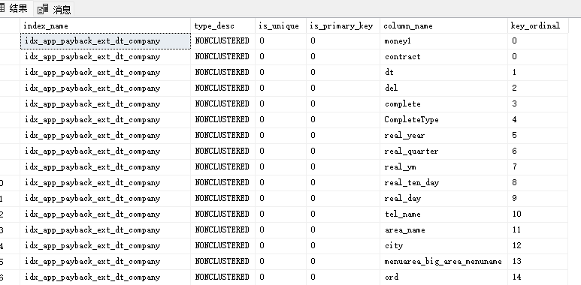Click key_ordinal value 7 in the real_ym row
Viewport: 581px width, 285px height.
(537, 167)
